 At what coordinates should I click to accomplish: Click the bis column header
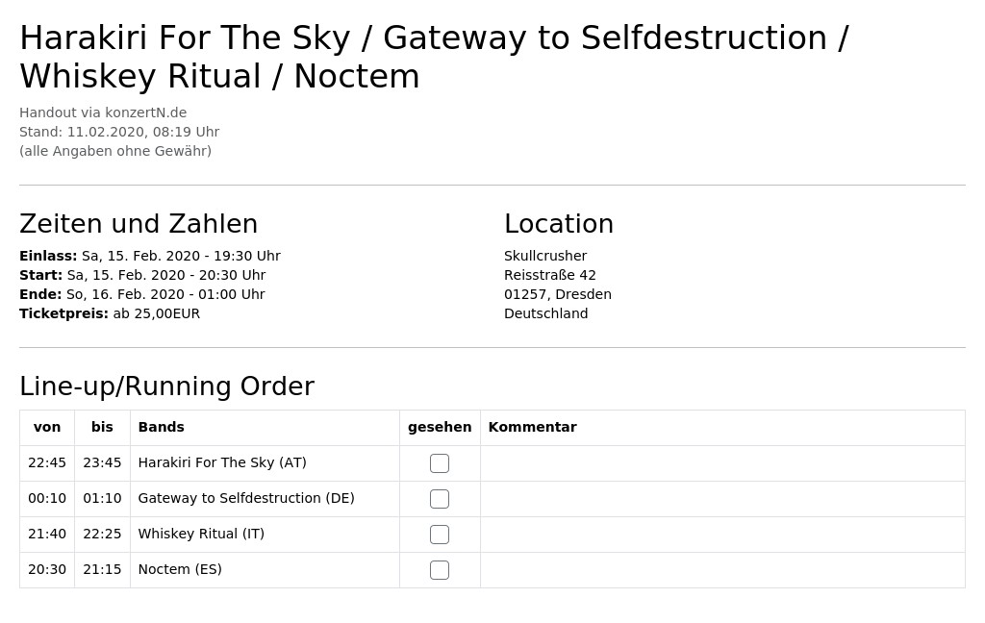[102, 427]
